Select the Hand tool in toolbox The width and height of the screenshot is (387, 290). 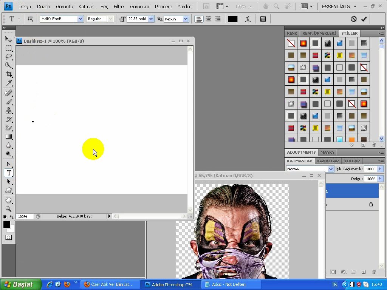(x=9, y=200)
